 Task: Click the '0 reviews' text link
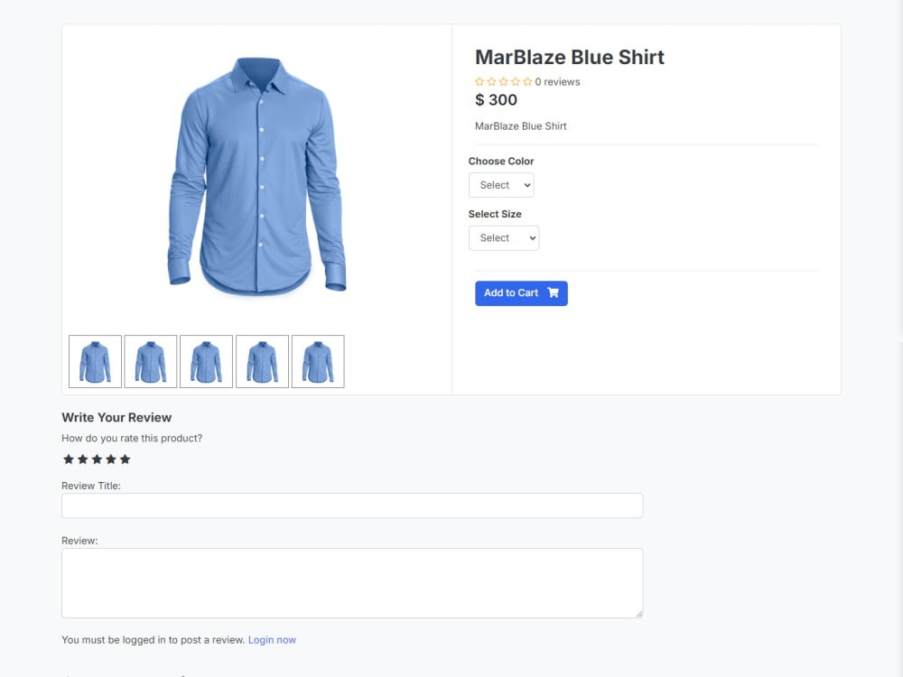(558, 81)
